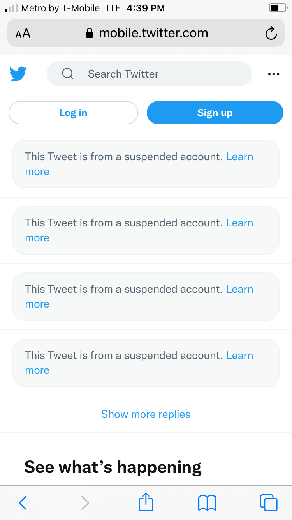The image size is (292, 520).
Task: Follow Learn more link in second suspended tweet
Action: click(x=239, y=223)
